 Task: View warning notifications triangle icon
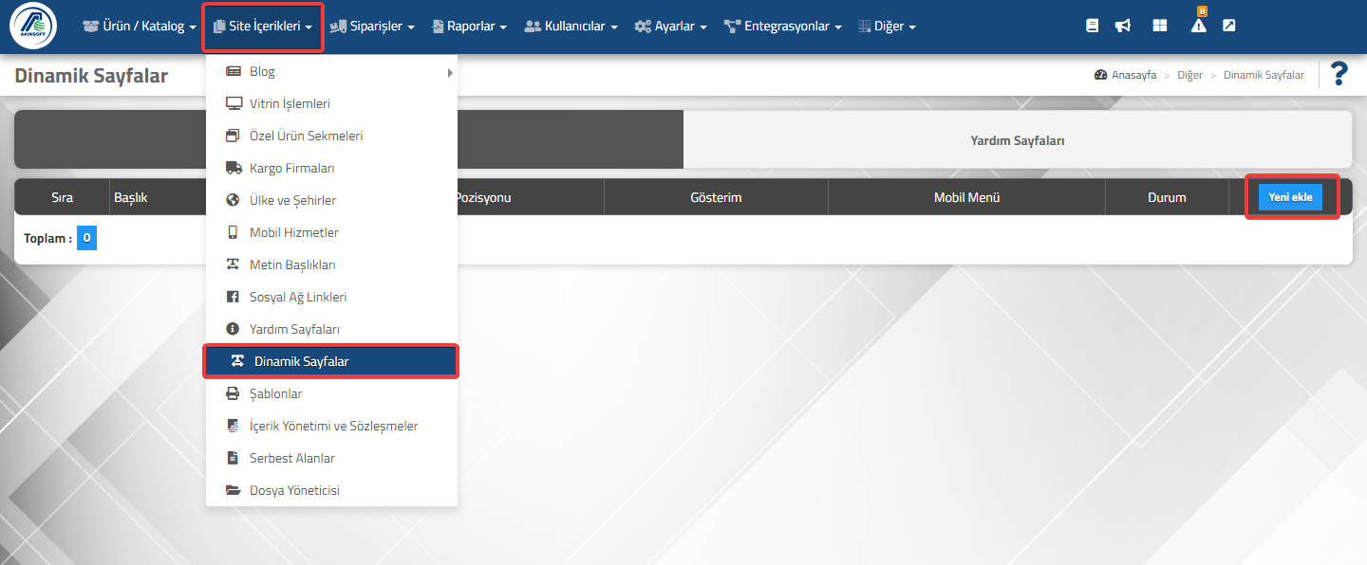1198,26
